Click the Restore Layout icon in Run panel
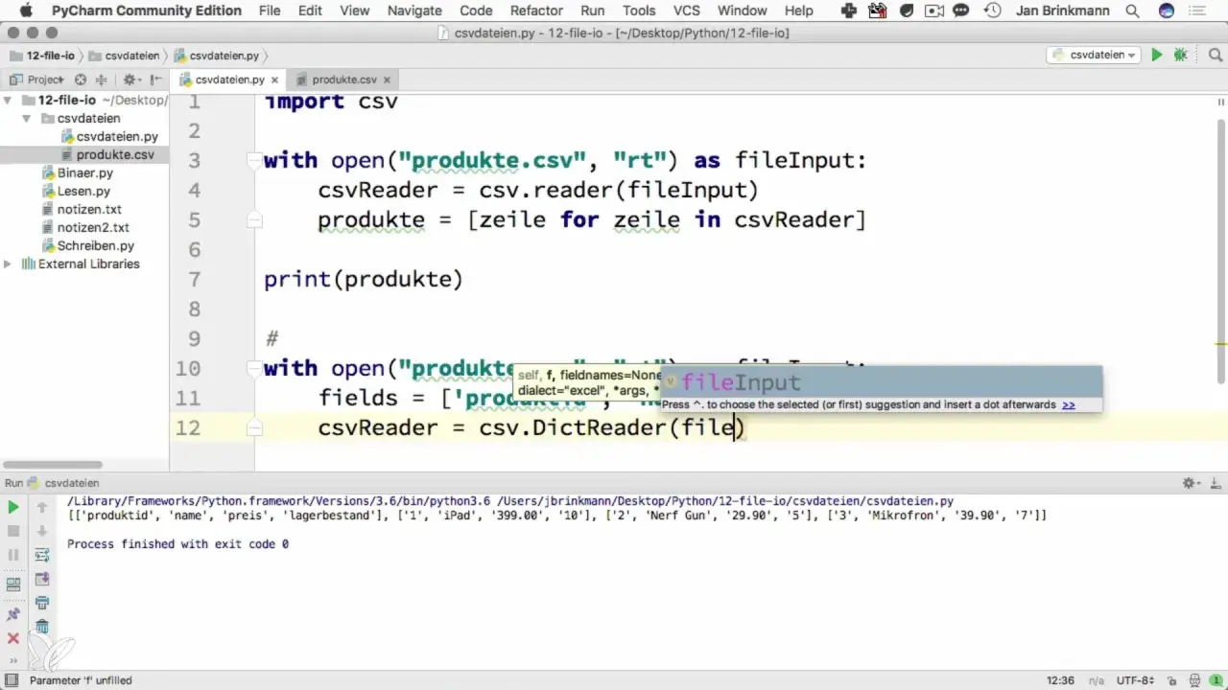The width and height of the screenshot is (1228, 690). pyautogui.click(x=13, y=584)
